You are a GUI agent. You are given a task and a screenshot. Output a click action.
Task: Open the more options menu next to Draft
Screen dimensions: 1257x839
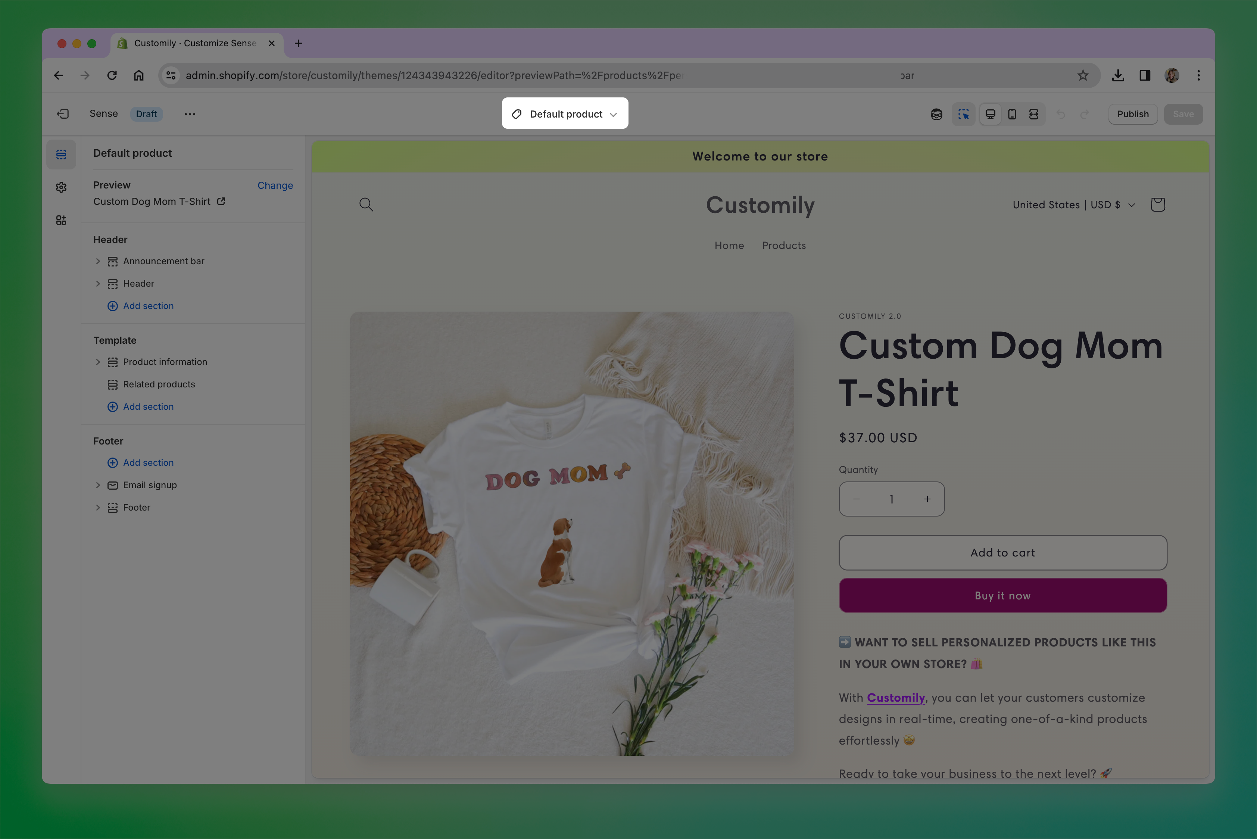click(190, 113)
